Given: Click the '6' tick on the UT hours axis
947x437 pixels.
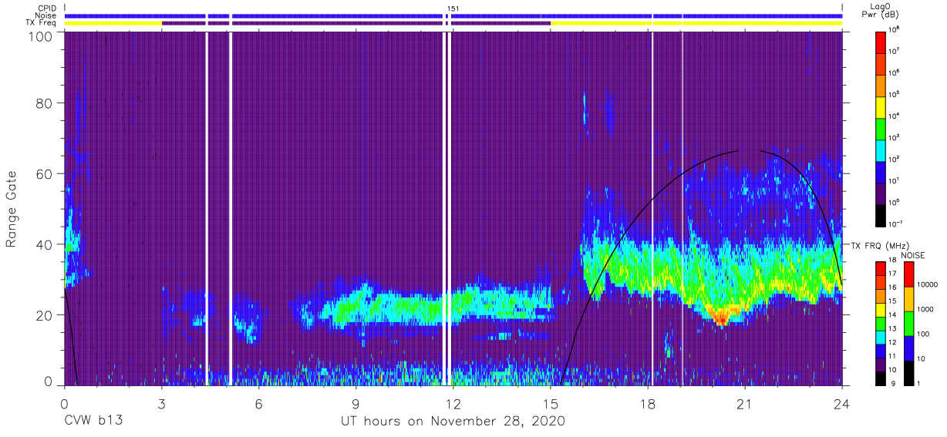Looking at the screenshot, I should pos(258,402).
